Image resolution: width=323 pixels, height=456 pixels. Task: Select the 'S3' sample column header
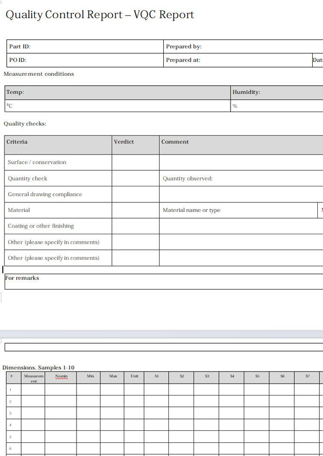point(207,377)
